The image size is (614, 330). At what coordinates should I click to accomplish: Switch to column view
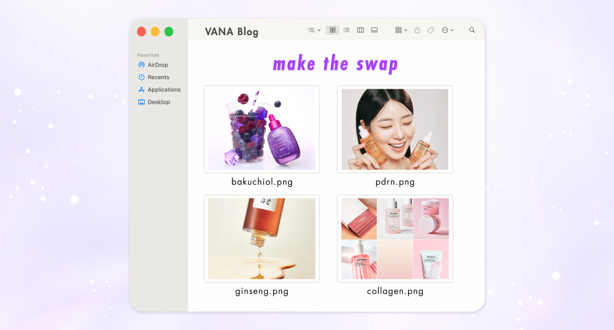coord(361,30)
